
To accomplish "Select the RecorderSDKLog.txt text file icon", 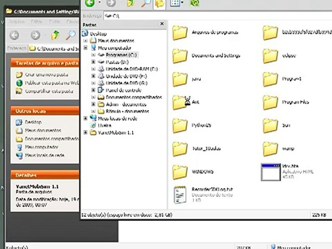I will point(180,195).
